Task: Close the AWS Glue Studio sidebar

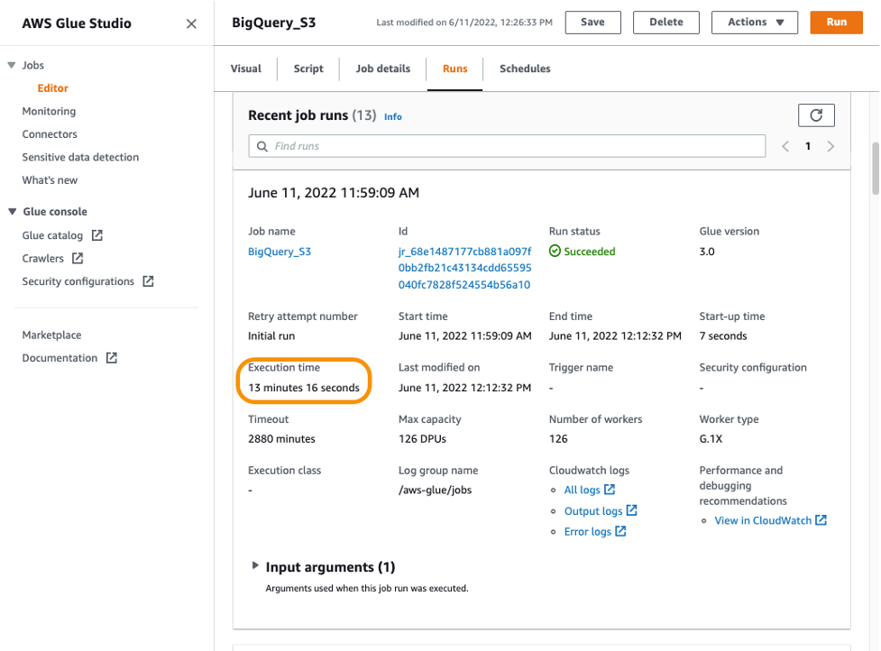Action: (x=191, y=23)
